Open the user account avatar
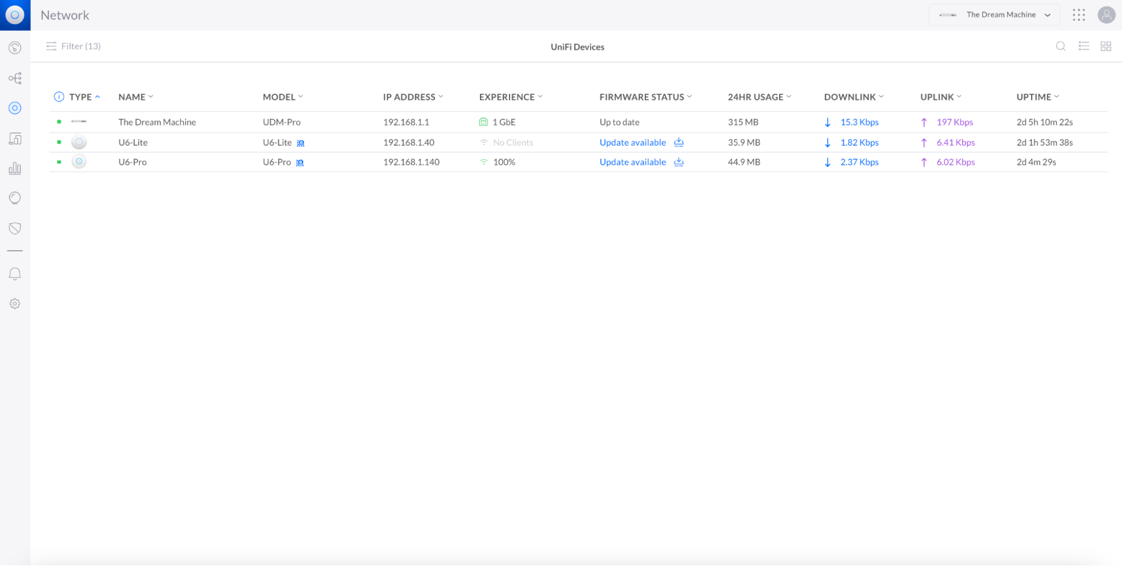Viewport: 1122px width, 566px height. (x=1106, y=15)
